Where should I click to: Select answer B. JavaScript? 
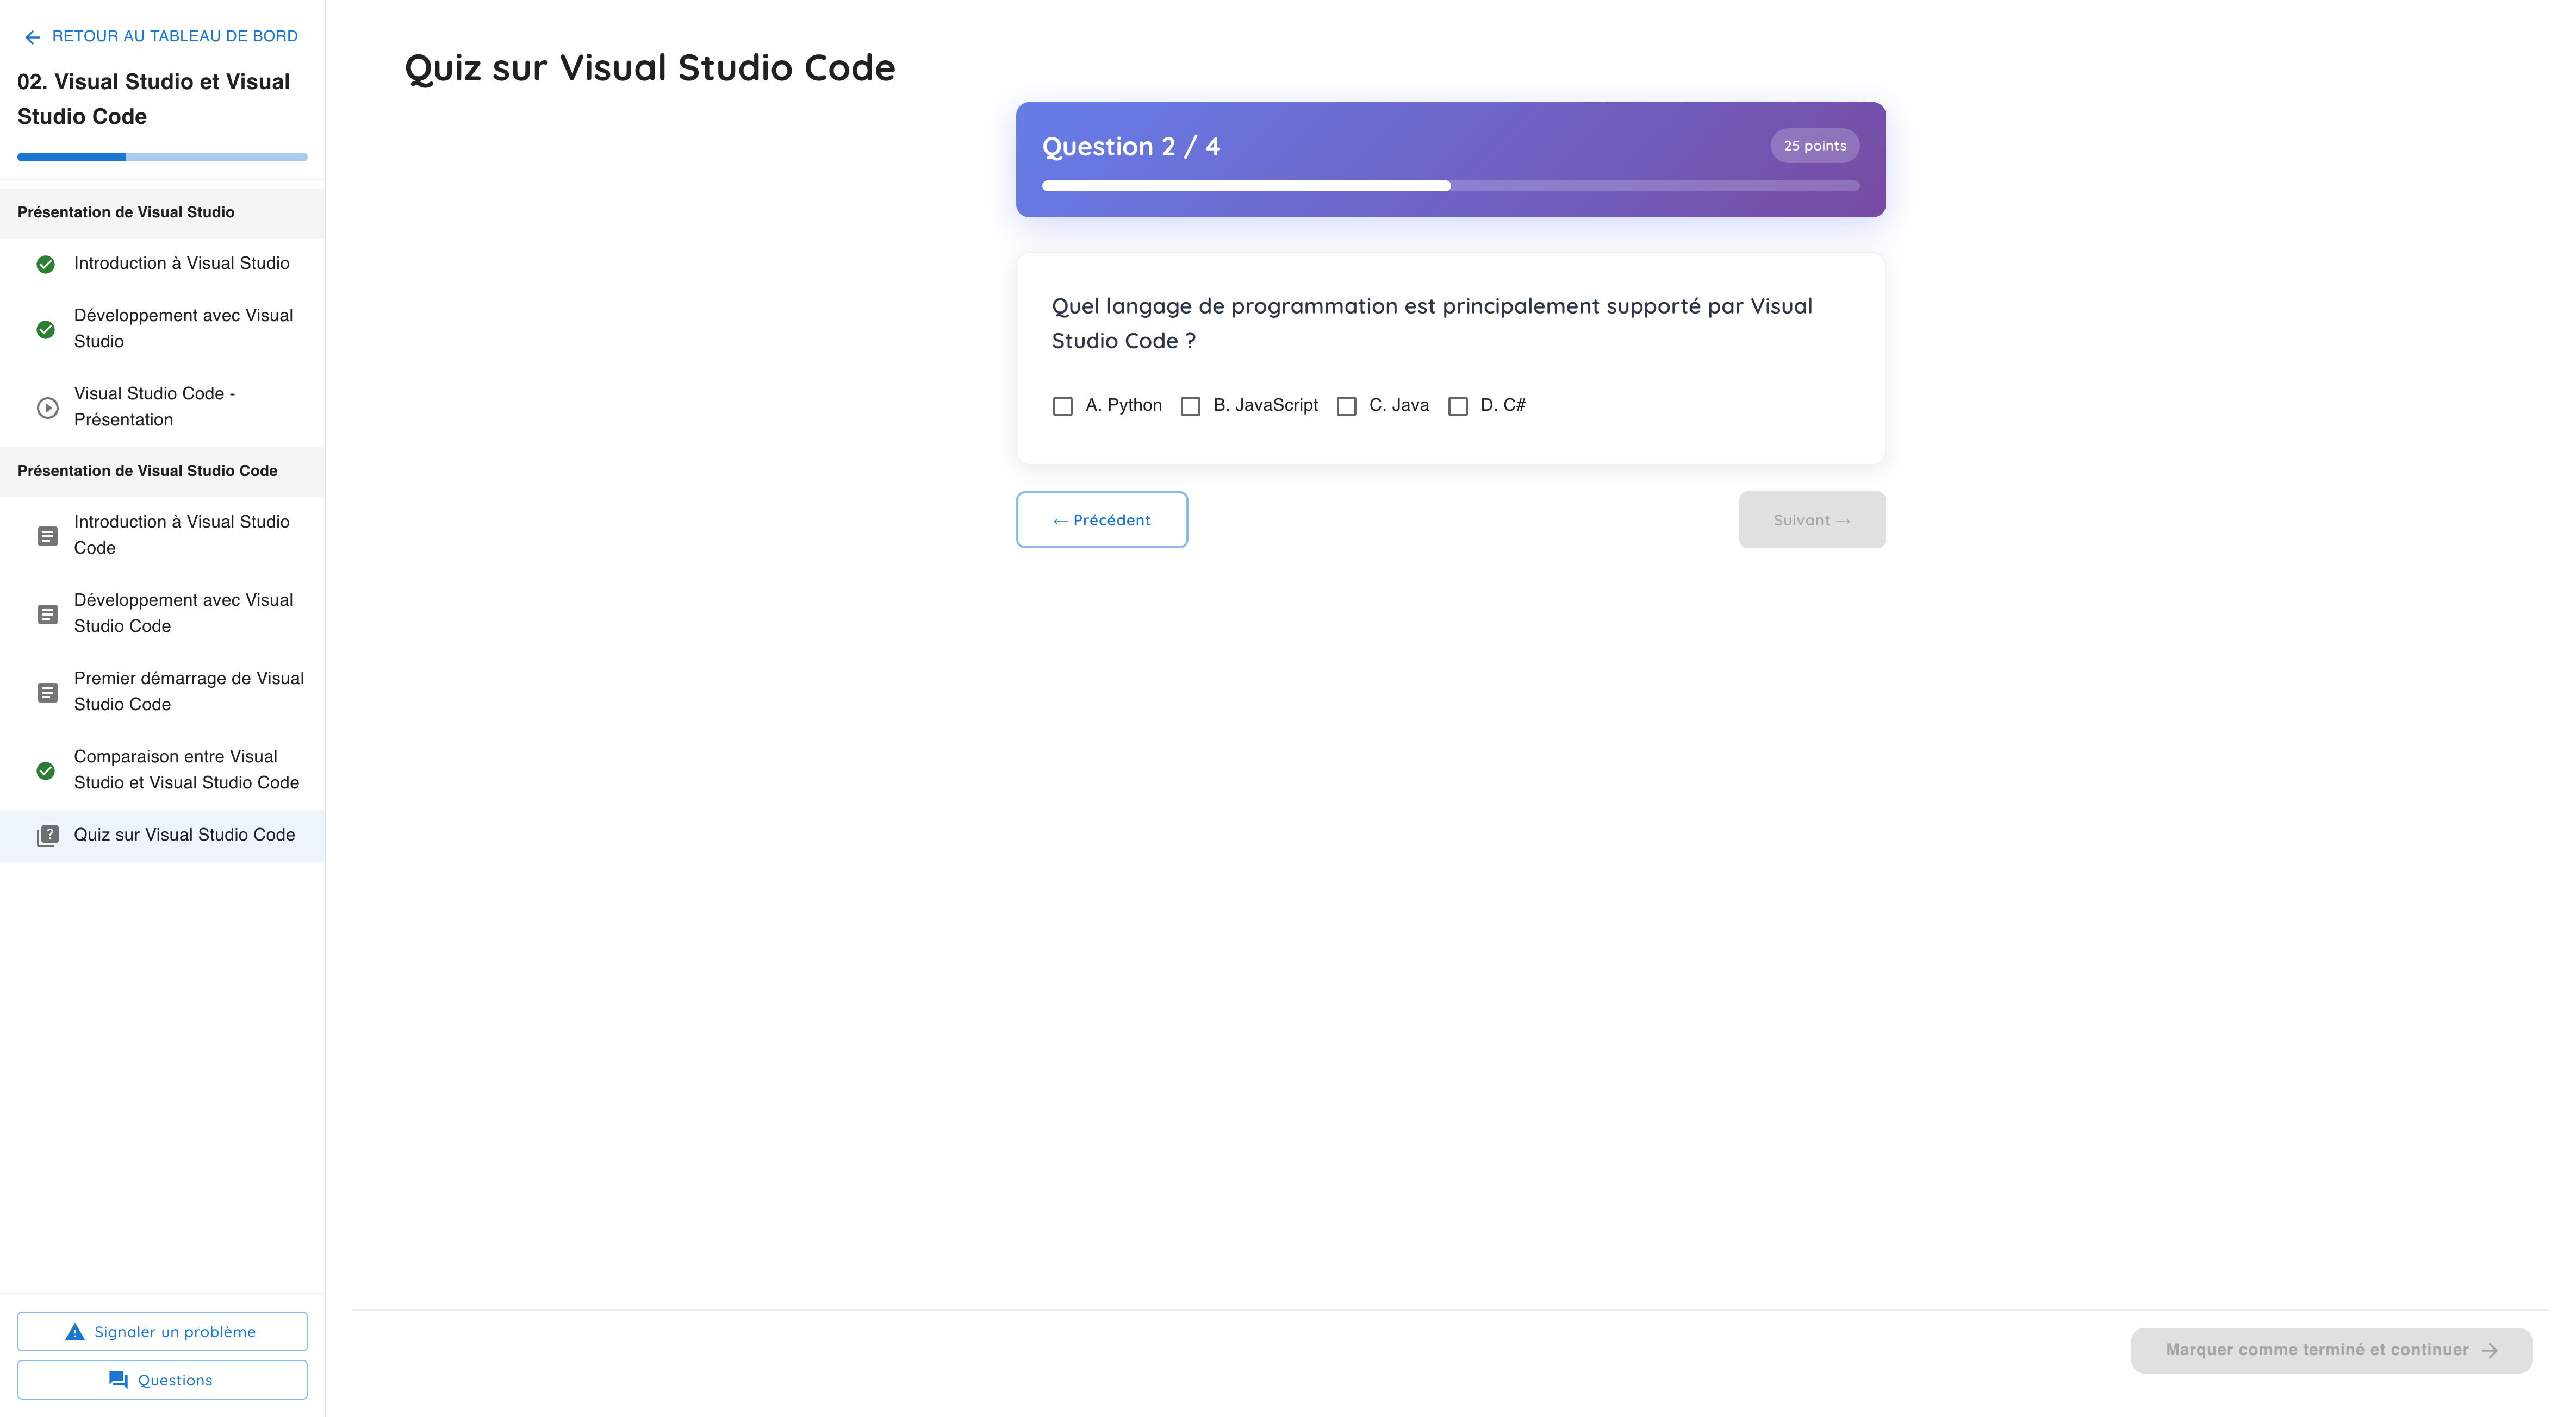[x=1190, y=406]
